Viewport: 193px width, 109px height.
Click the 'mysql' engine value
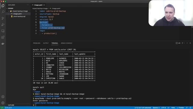pos(51,17)
